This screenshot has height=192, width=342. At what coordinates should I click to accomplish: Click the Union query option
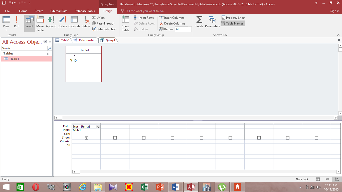(98, 18)
